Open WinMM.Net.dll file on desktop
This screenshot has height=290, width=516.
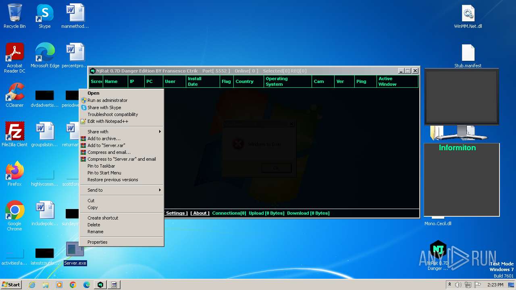point(468,16)
